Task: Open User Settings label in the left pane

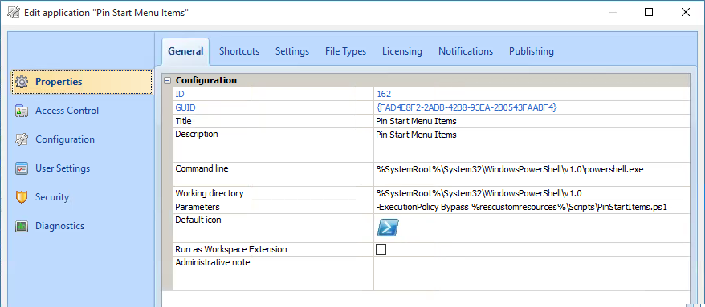Action: tap(63, 168)
